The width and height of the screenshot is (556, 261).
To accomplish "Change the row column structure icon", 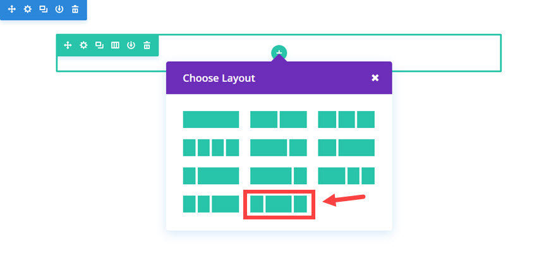I will click(115, 45).
